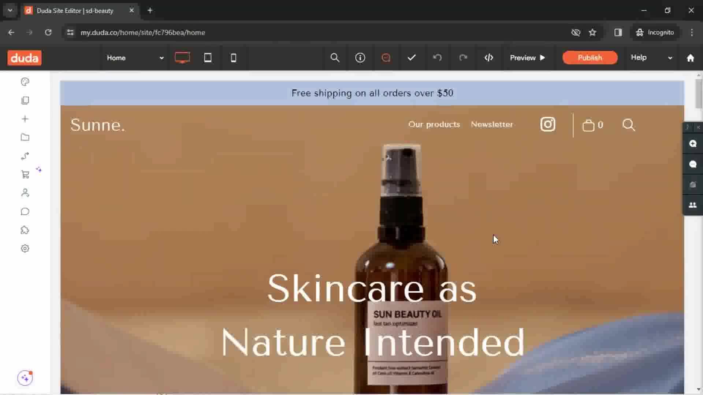Go back in browser
The width and height of the screenshot is (703, 395).
click(11, 33)
